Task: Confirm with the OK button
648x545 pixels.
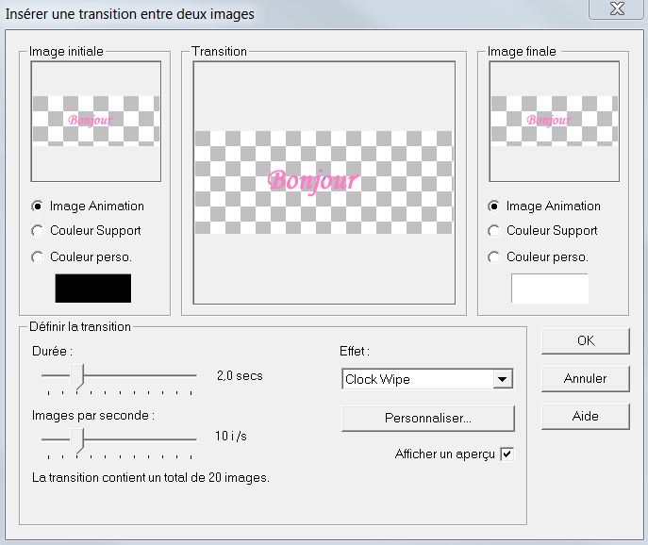Action: (586, 341)
